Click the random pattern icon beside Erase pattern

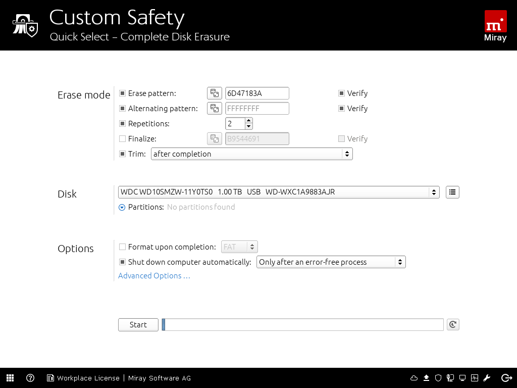tap(215, 93)
